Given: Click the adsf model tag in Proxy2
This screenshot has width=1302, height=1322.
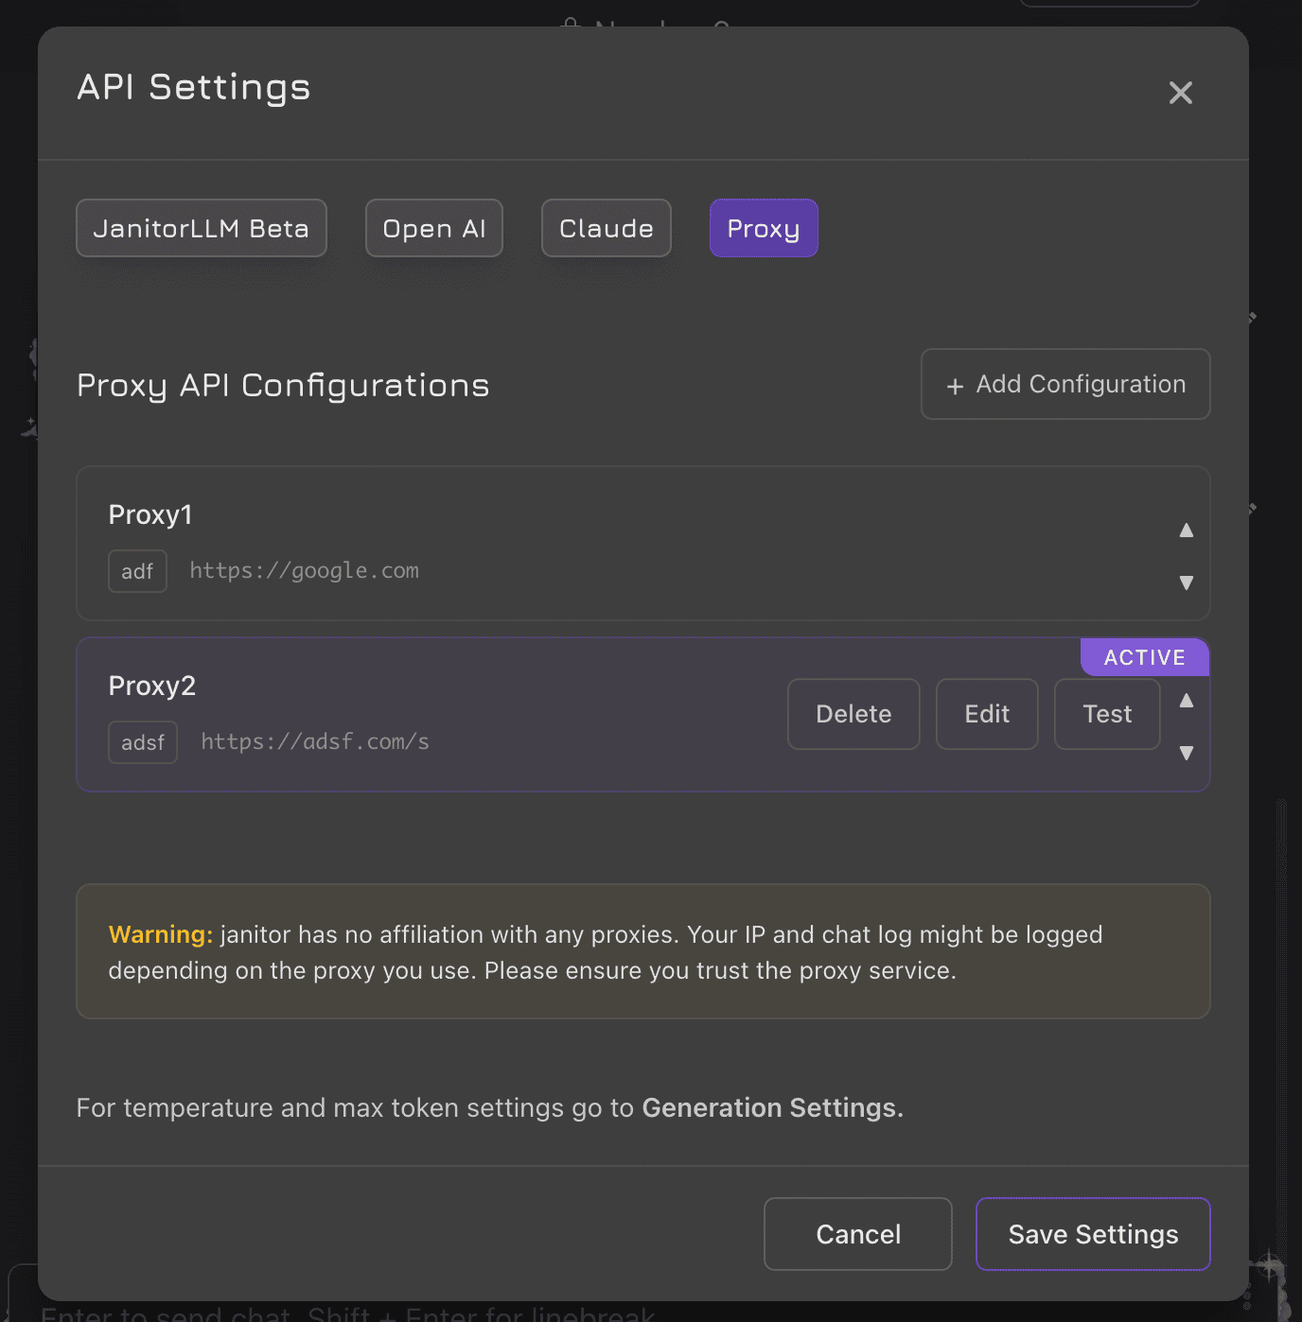Looking at the screenshot, I should 143,742.
